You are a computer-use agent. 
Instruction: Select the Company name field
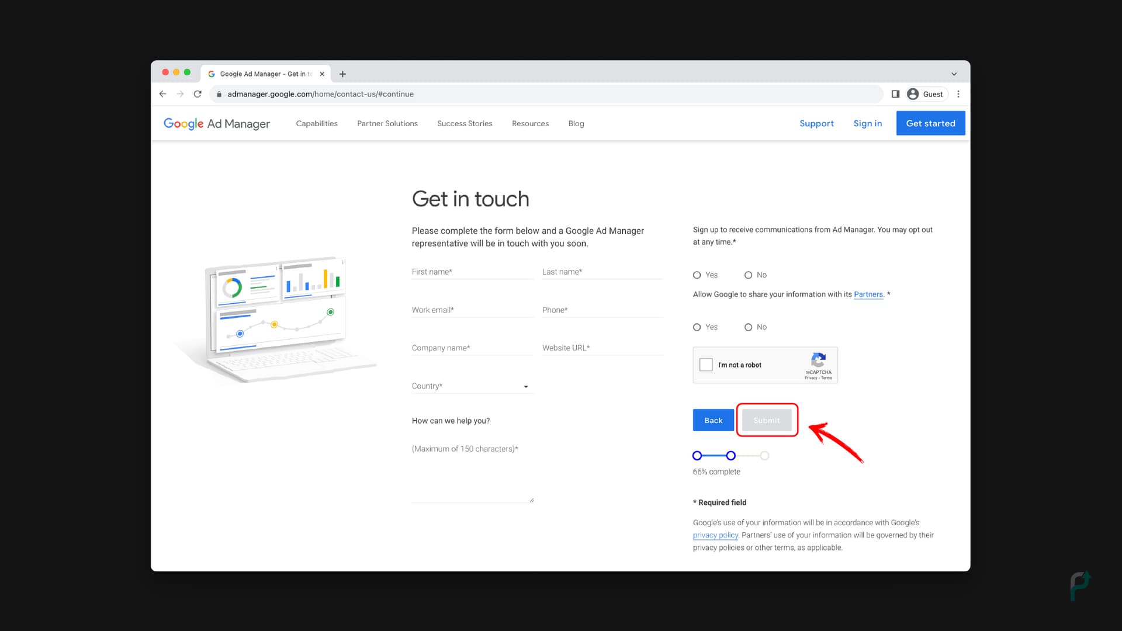tap(472, 348)
